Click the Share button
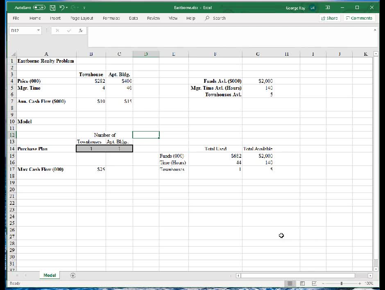385x290 pixels. [330, 18]
